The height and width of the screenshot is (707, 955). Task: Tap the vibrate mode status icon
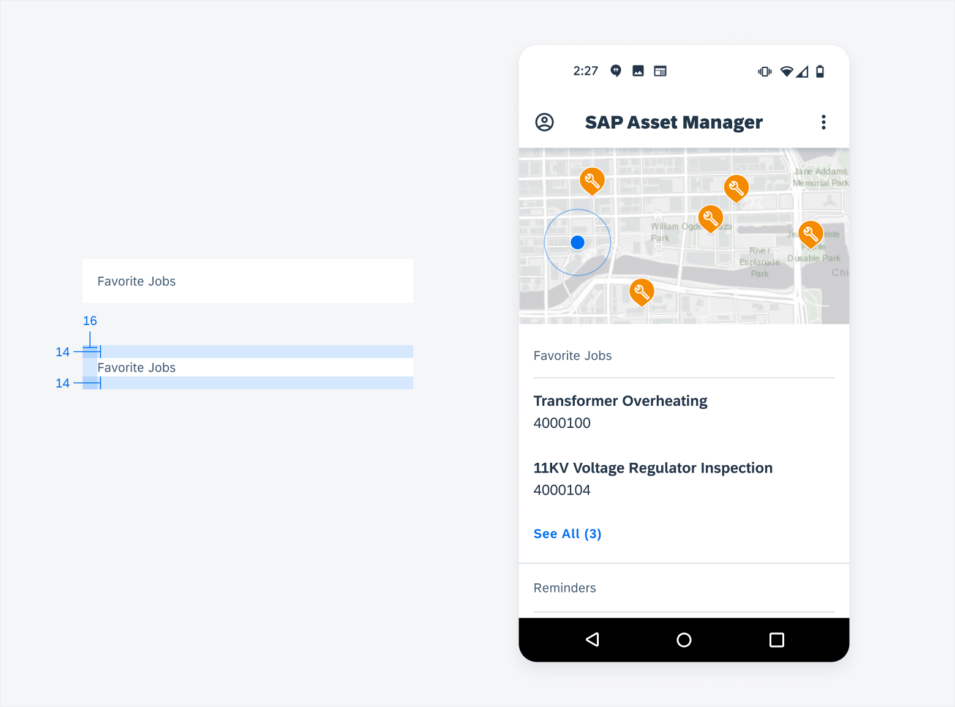click(x=765, y=72)
